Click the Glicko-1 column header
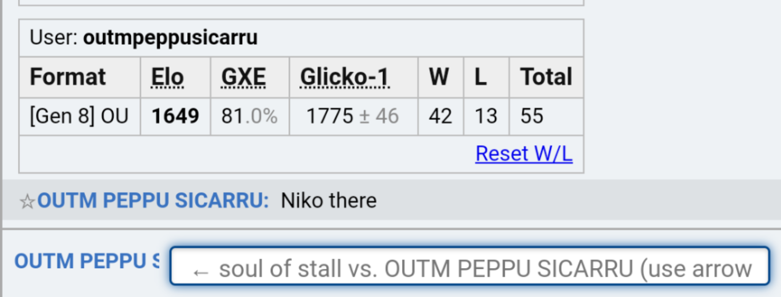781x297 pixels. [x=344, y=77]
